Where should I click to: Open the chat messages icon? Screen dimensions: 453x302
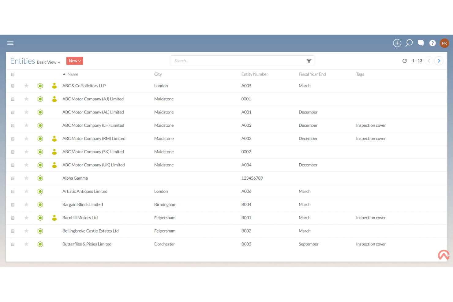click(421, 43)
